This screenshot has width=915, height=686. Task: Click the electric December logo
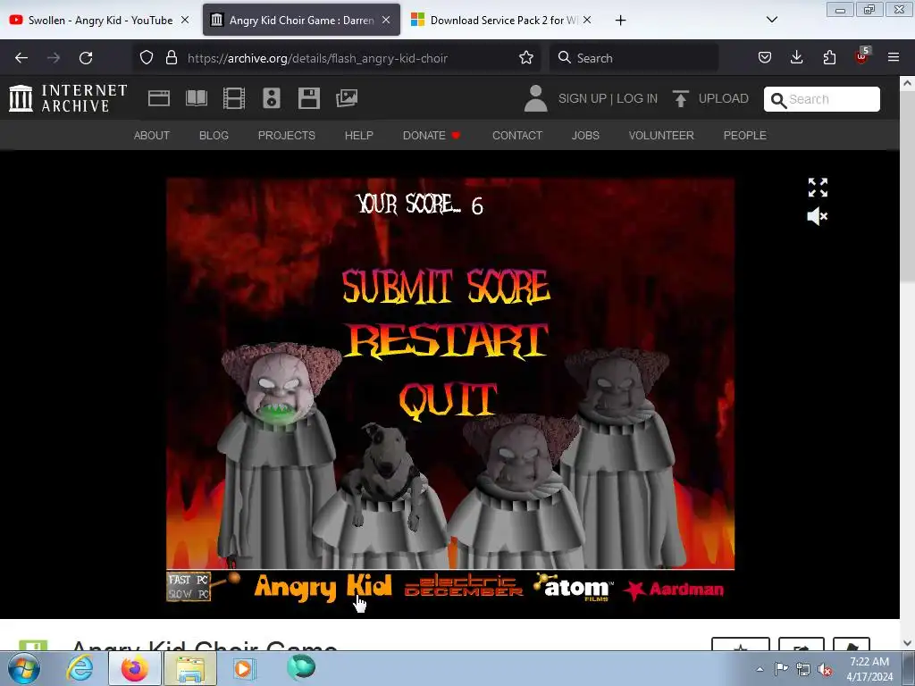click(x=464, y=586)
